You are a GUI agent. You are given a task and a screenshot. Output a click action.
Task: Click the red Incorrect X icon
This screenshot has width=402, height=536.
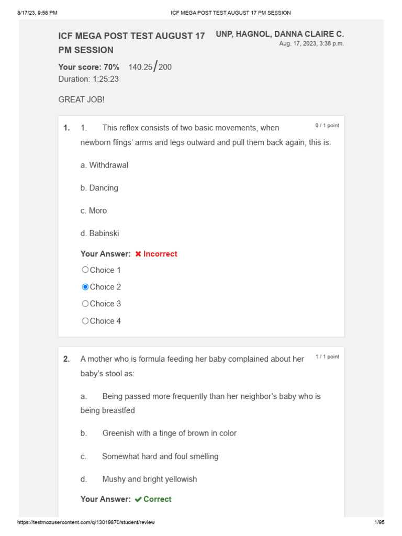pyautogui.click(x=138, y=254)
